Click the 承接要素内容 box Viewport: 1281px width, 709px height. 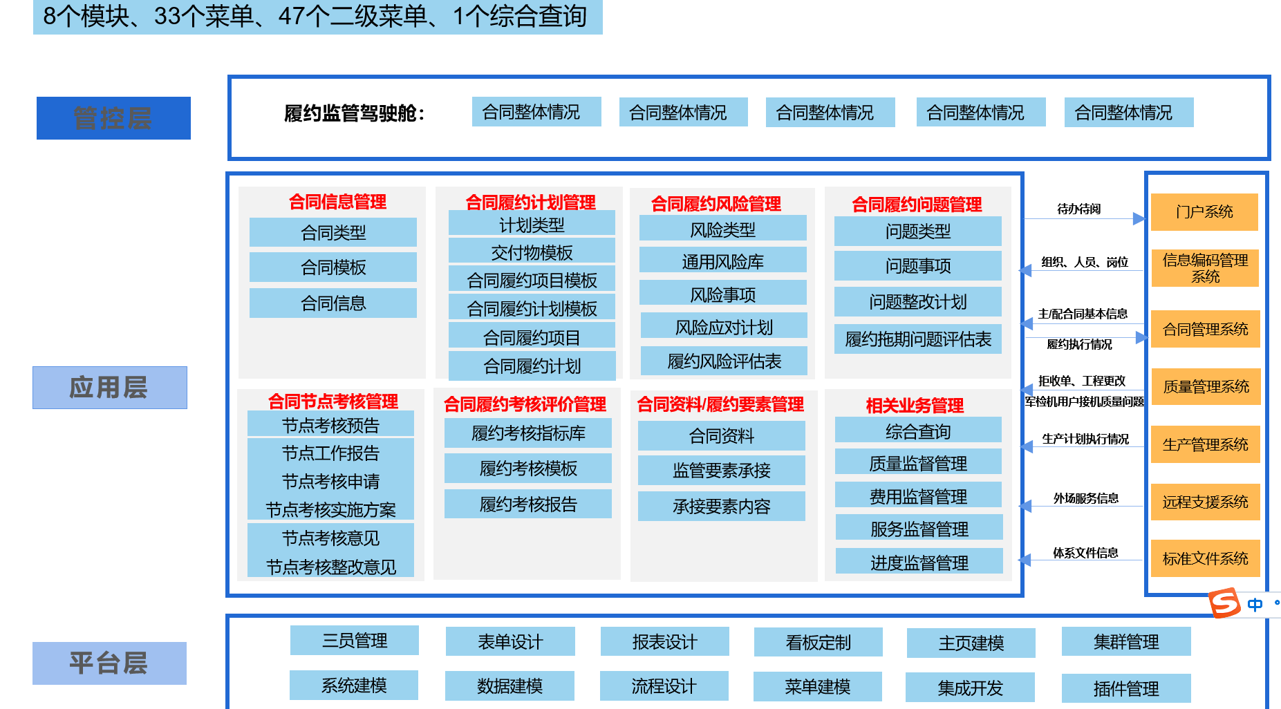[722, 506]
